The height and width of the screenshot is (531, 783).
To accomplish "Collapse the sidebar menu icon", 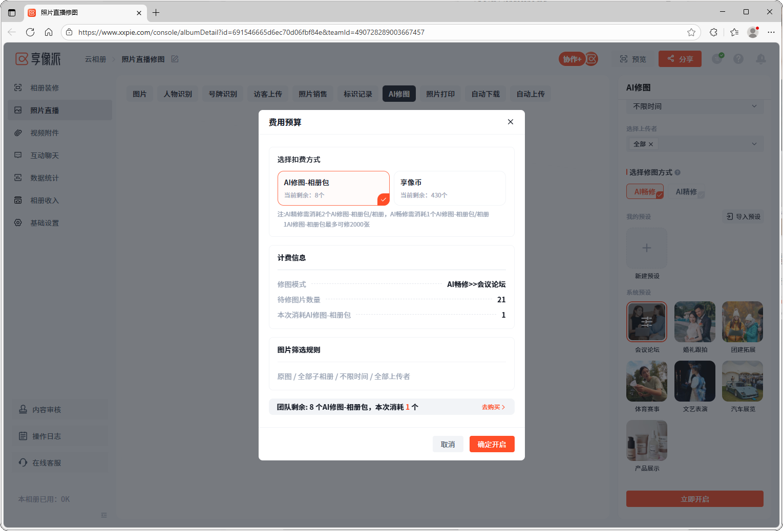I will tap(104, 515).
